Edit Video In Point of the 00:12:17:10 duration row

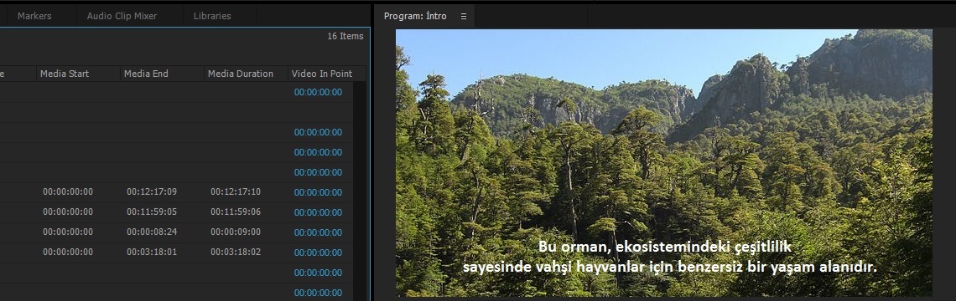coord(319,192)
